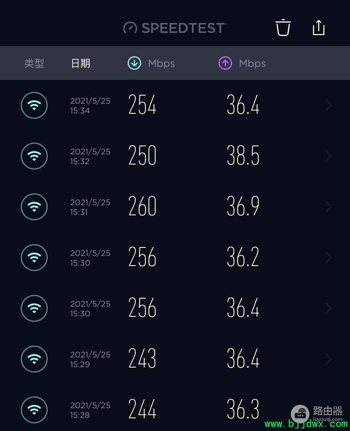
Task: Expand details chevron for 250 Mbps result
Action: tap(328, 156)
